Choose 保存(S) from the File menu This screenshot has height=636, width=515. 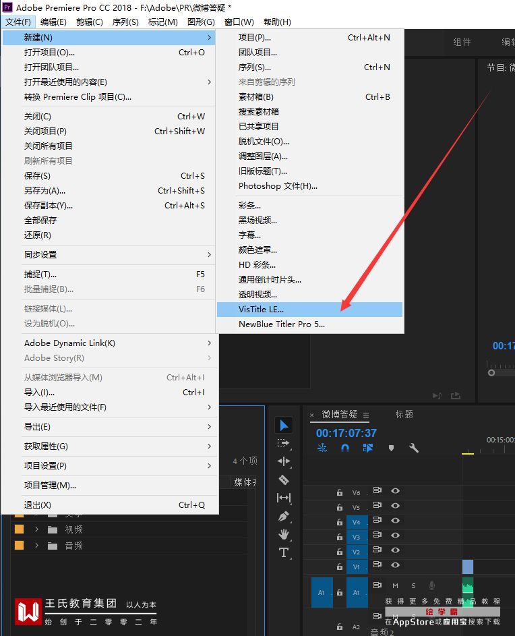pos(109,175)
